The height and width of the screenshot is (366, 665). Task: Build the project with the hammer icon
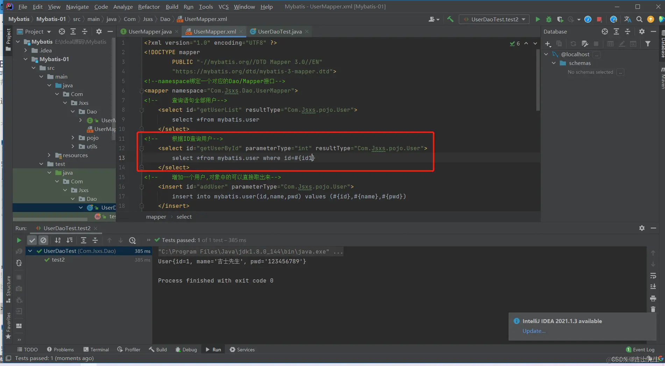450,19
